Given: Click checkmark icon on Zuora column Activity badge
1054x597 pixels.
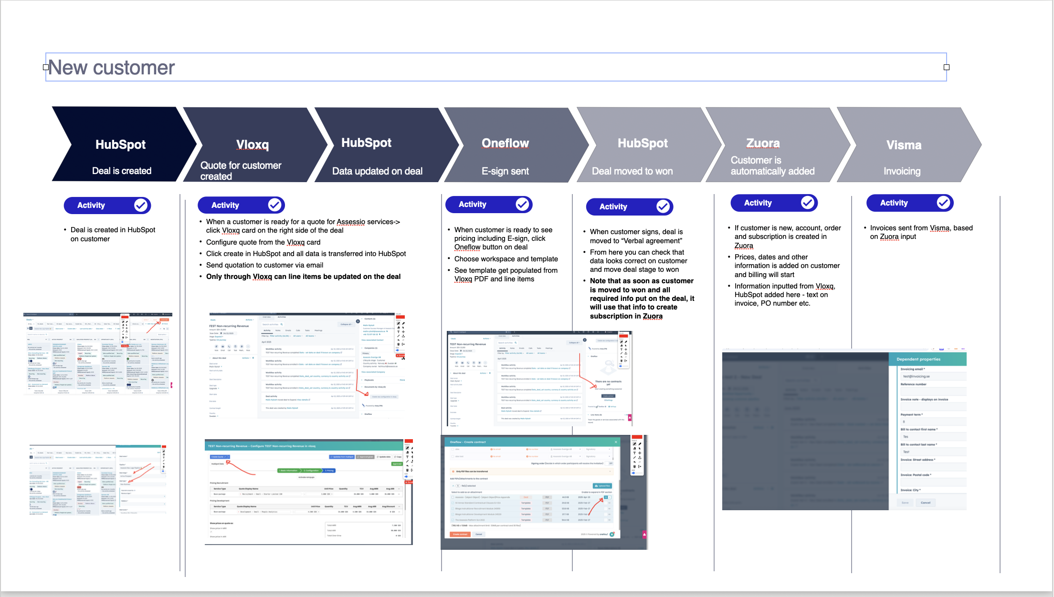Looking at the screenshot, I should (x=807, y=203).
